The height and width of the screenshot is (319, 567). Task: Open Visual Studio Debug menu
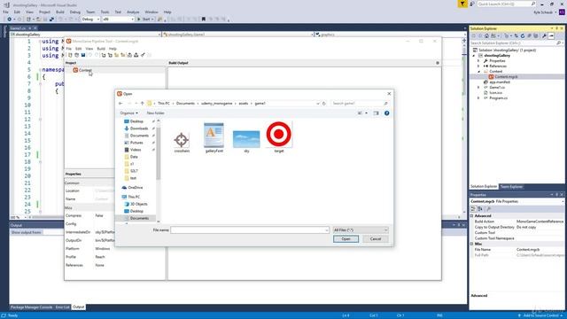coord(74,12)
